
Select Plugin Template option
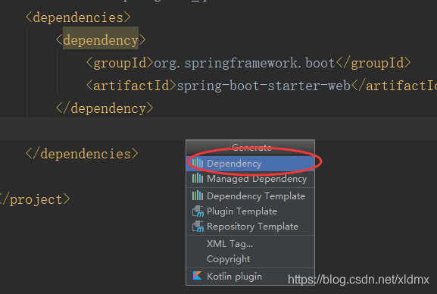pyautogui.click(x=250, y=211)
